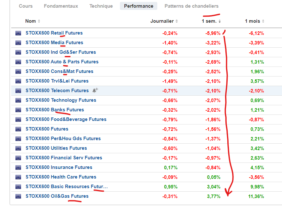Sort by the 1 mois column header
Screen dimensions: 282x215
tap(255, 21)
